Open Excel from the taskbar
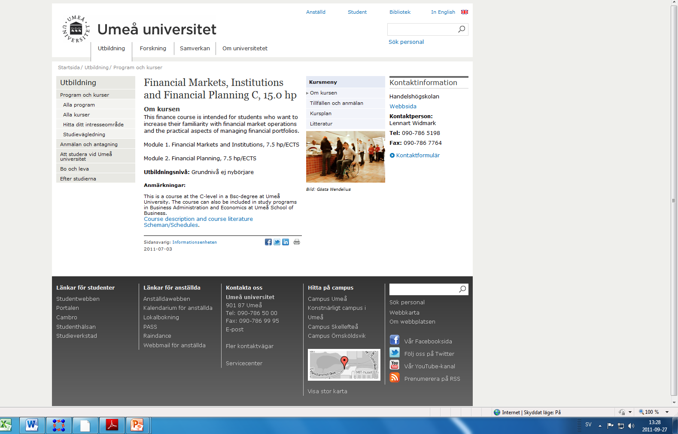 pyautogui.click(x=5, y=425)
